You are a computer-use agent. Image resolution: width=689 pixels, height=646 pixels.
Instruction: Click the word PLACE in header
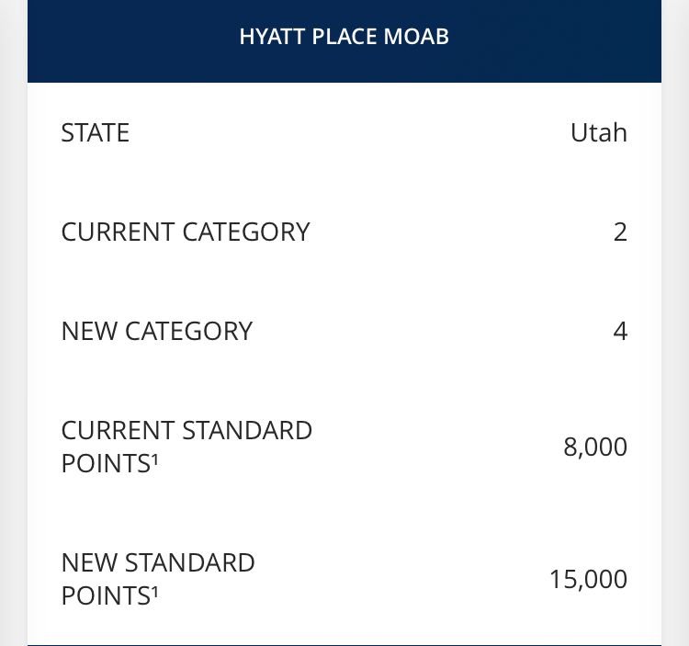click(344, 37)
